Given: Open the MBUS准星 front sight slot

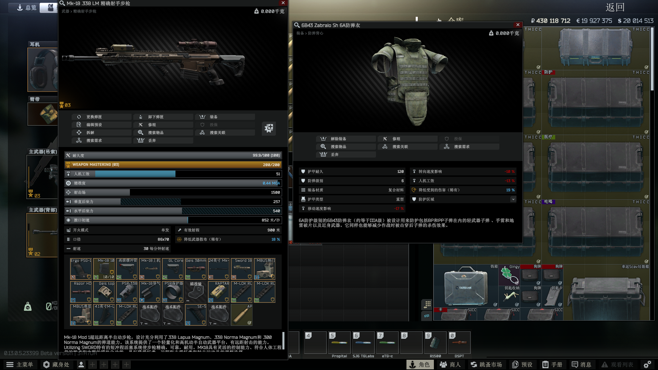Looking at the screenshot, I should [x=81, y=315].
